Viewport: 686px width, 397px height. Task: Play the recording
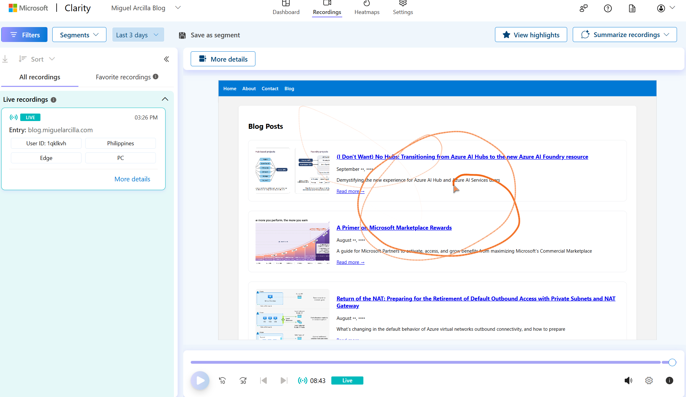click(200, 380)
